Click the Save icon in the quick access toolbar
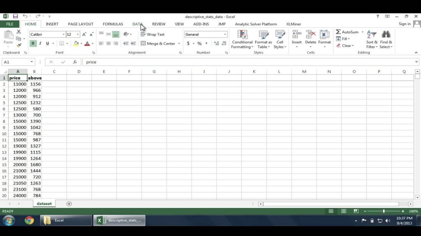421x236 pixels. [15, 16]
